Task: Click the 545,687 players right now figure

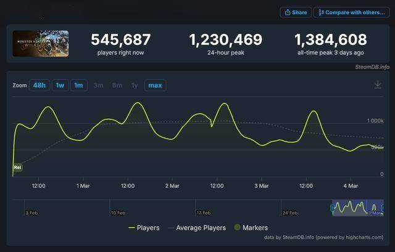Action: tap(121, 39)
